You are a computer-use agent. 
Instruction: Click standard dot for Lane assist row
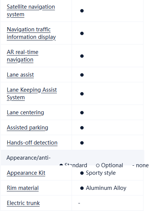pyautogui.click(x=82, y=75)
